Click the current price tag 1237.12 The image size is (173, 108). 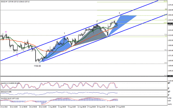coord(170,24)
